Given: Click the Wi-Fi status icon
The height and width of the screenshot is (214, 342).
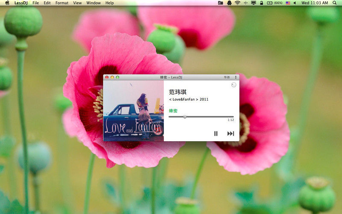Looking at the screenshot, I should (x=238, y=3).
